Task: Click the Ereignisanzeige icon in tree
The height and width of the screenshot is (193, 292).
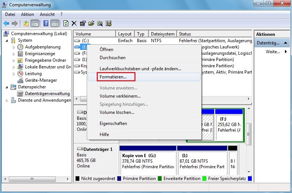Action: (20, 54)
